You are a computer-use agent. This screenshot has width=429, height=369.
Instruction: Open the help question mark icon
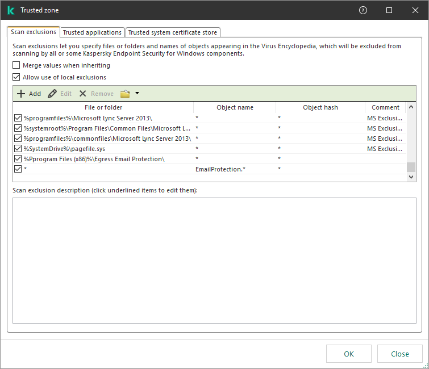point(363,10)
